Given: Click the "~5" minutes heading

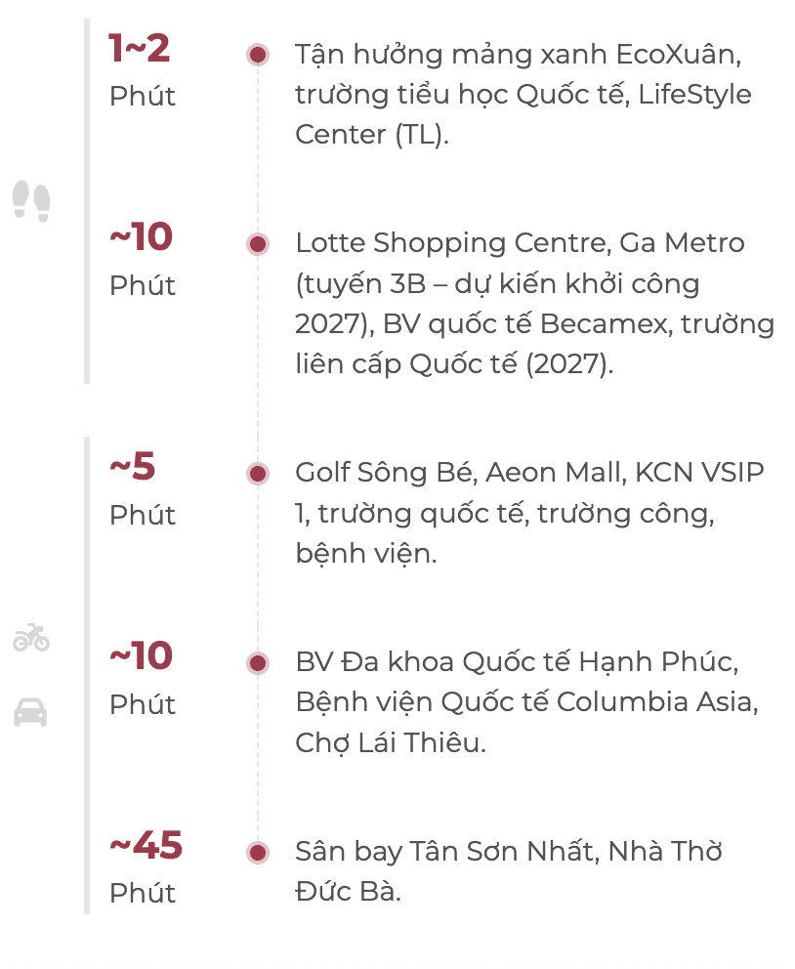Looking at the screenshot, I should pos(133,467).
